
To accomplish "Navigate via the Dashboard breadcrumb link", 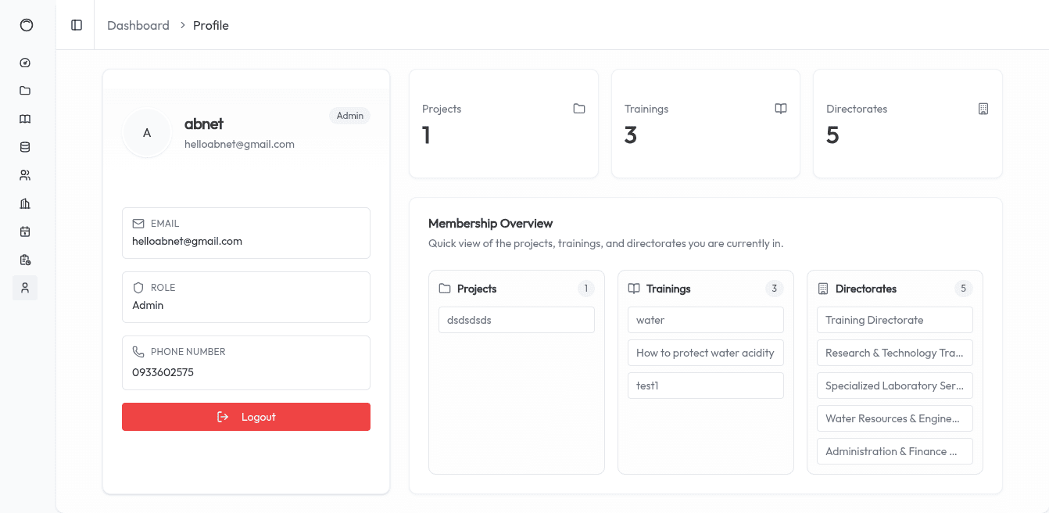I will [138, 25].
